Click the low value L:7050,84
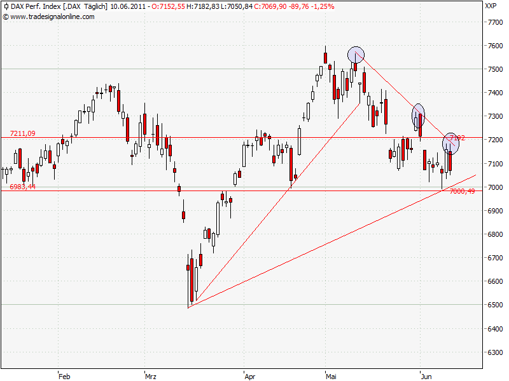The height and width of the screenshot is (381, 509). click(236, 6)
